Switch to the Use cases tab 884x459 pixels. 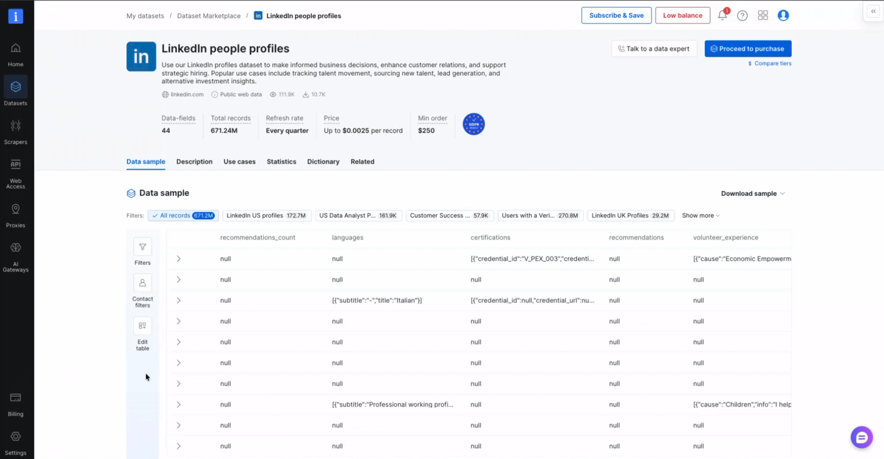[x=239, y=162]
